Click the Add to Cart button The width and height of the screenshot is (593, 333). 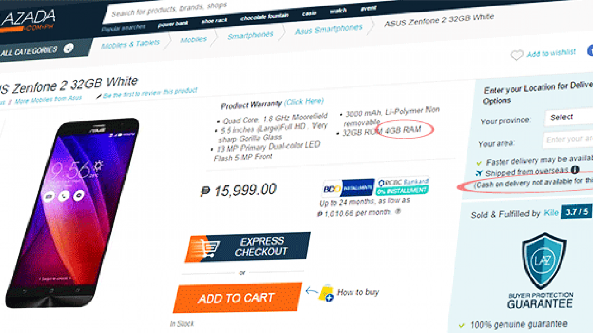pos(237,298)
